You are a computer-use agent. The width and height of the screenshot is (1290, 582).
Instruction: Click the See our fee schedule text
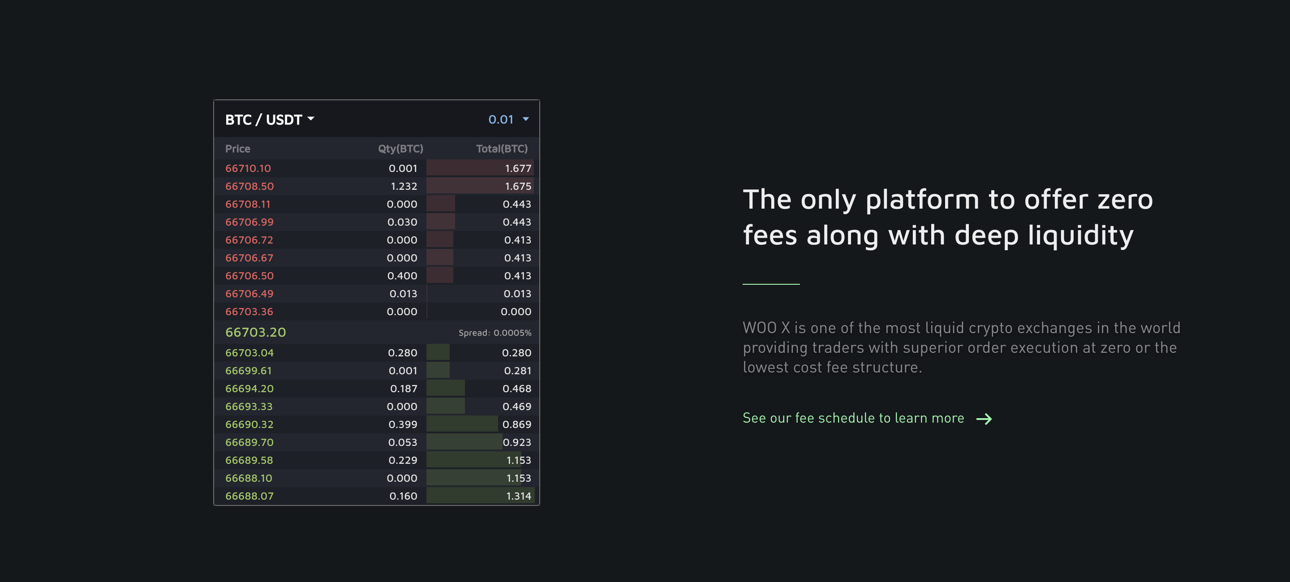tap(853, 418)
